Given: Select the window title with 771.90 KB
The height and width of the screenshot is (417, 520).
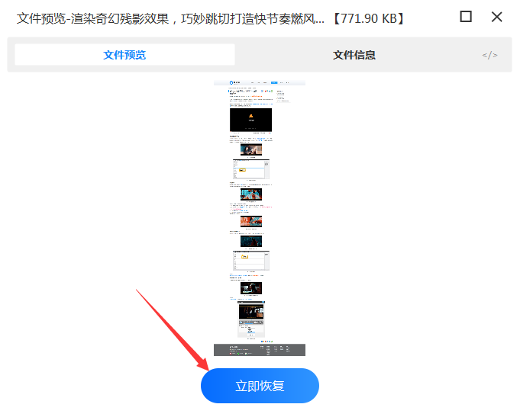Looking at the screenshot, I should click(211, 18).
